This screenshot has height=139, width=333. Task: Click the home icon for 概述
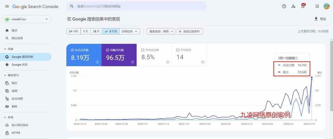(7, 30)
